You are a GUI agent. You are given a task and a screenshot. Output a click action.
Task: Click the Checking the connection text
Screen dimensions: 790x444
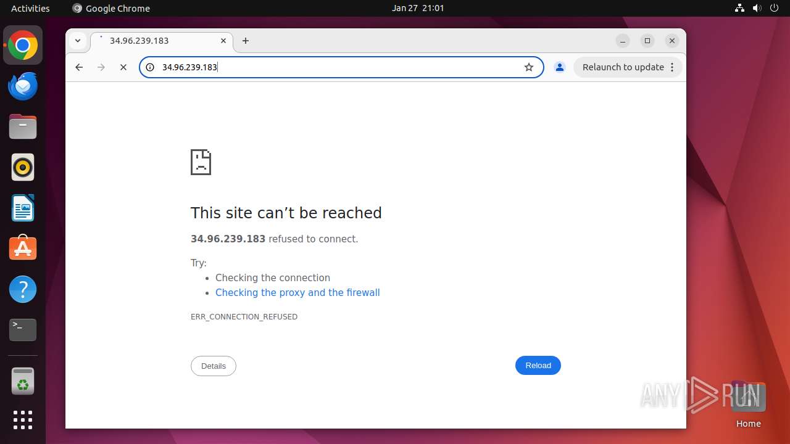click(273, 277)
